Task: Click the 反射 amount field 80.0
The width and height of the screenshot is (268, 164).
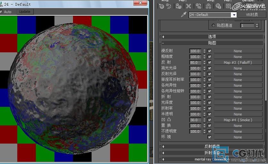Action: pos(196,63)
